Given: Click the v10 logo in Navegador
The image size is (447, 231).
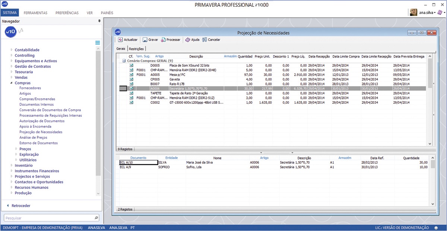Looking at the screenshot, I should point(10,32).
